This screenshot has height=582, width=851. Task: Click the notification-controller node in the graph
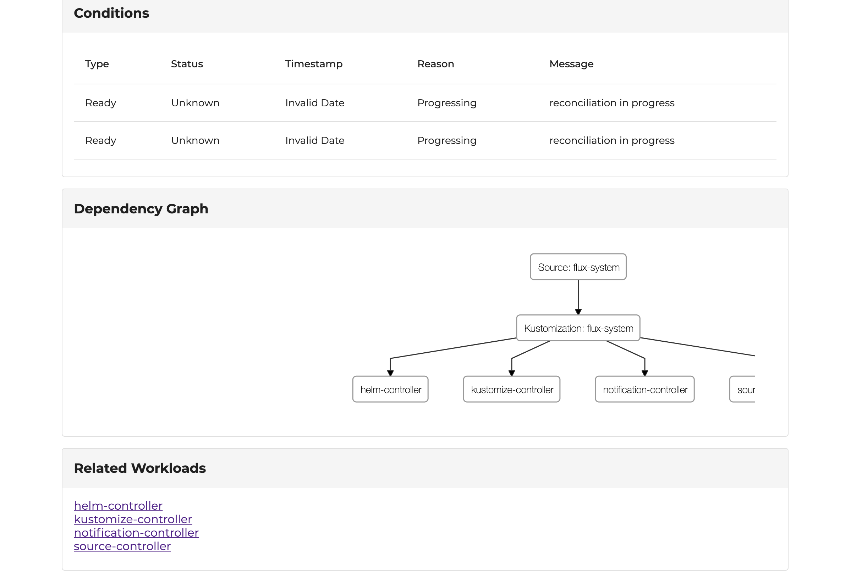[x=644, y=389]
